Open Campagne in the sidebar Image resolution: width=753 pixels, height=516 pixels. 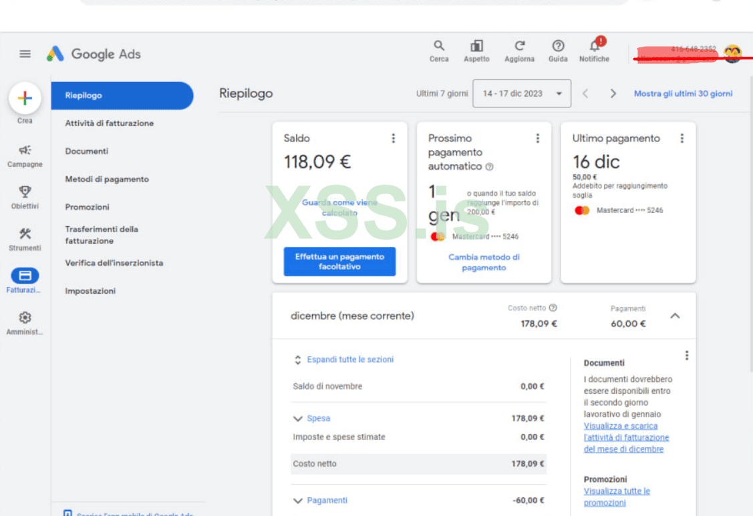(x=25, y=156)
